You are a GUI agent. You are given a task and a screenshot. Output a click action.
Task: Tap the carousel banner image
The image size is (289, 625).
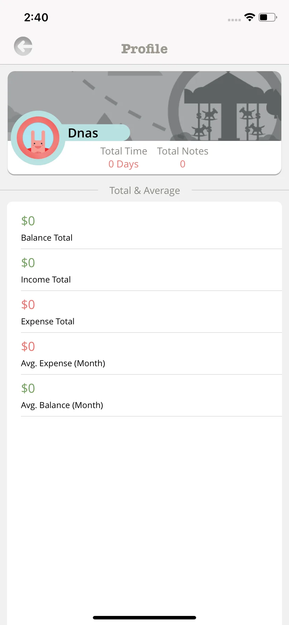pyautogui.click(x=144, y=106)
